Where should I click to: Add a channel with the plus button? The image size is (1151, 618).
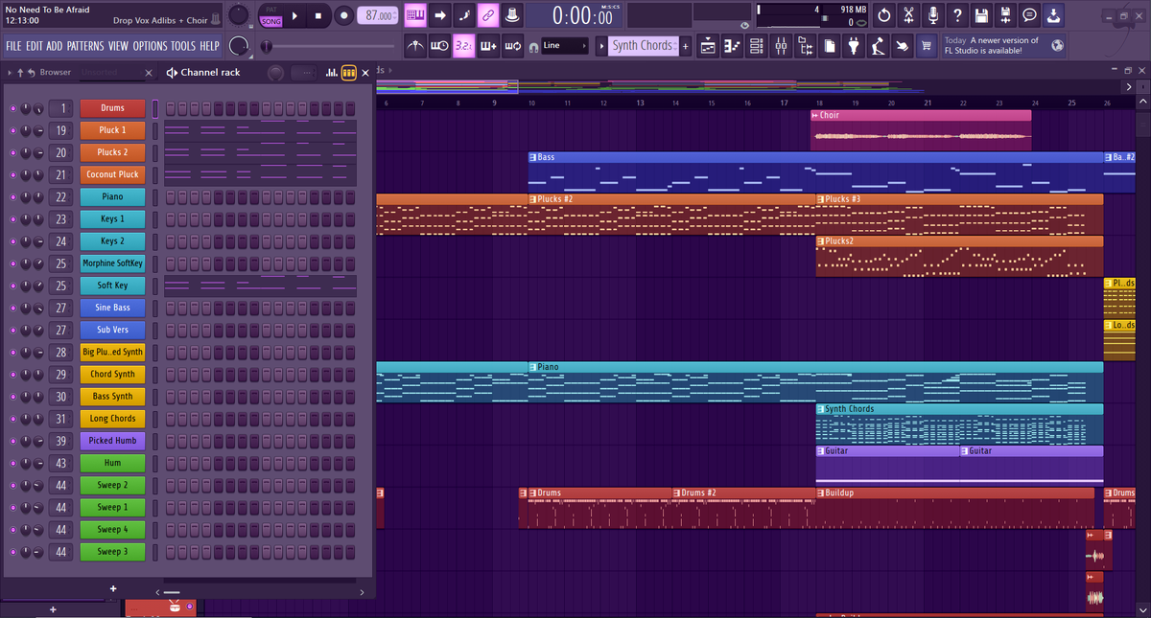[x=113, y=588]
